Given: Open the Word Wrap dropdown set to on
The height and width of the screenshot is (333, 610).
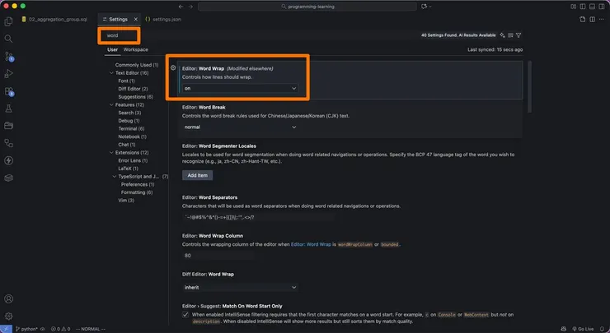Looking at the screenshot, I should click(x=240, y=89).
